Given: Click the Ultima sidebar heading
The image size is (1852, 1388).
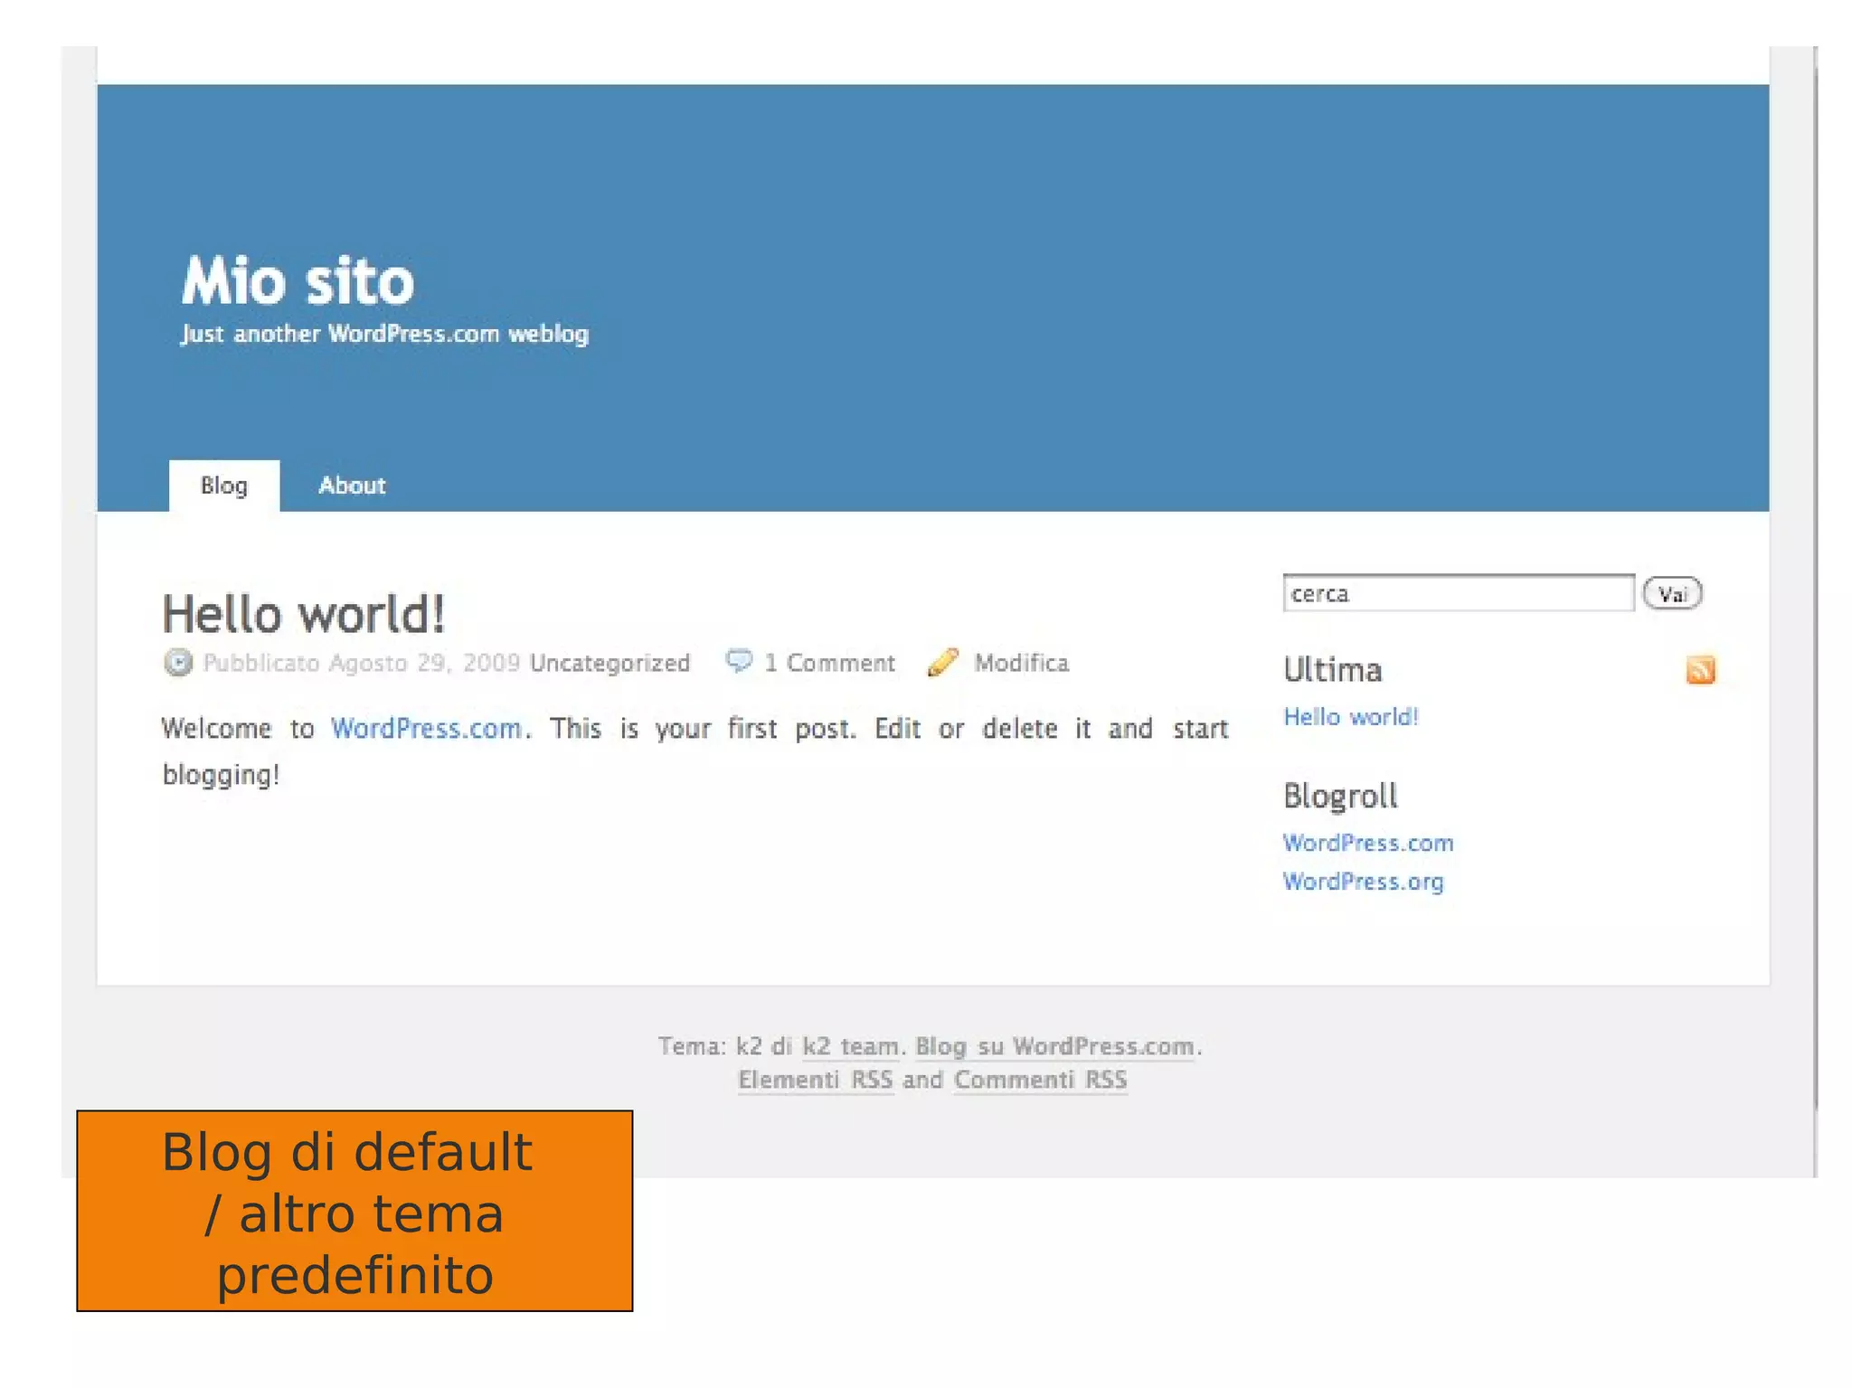Looking at the screenshot, I should pos(1333,670).
